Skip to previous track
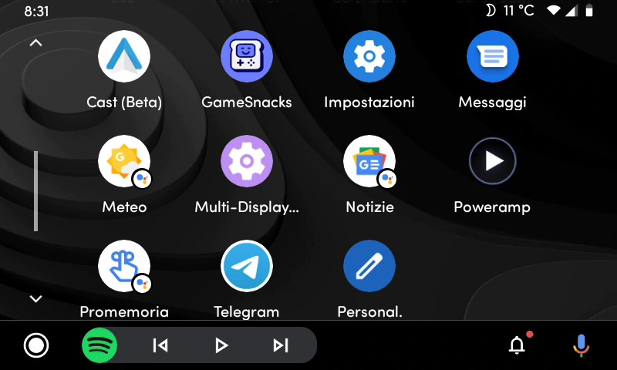Viewport: 617px width, 370px height. pos(160,345)
